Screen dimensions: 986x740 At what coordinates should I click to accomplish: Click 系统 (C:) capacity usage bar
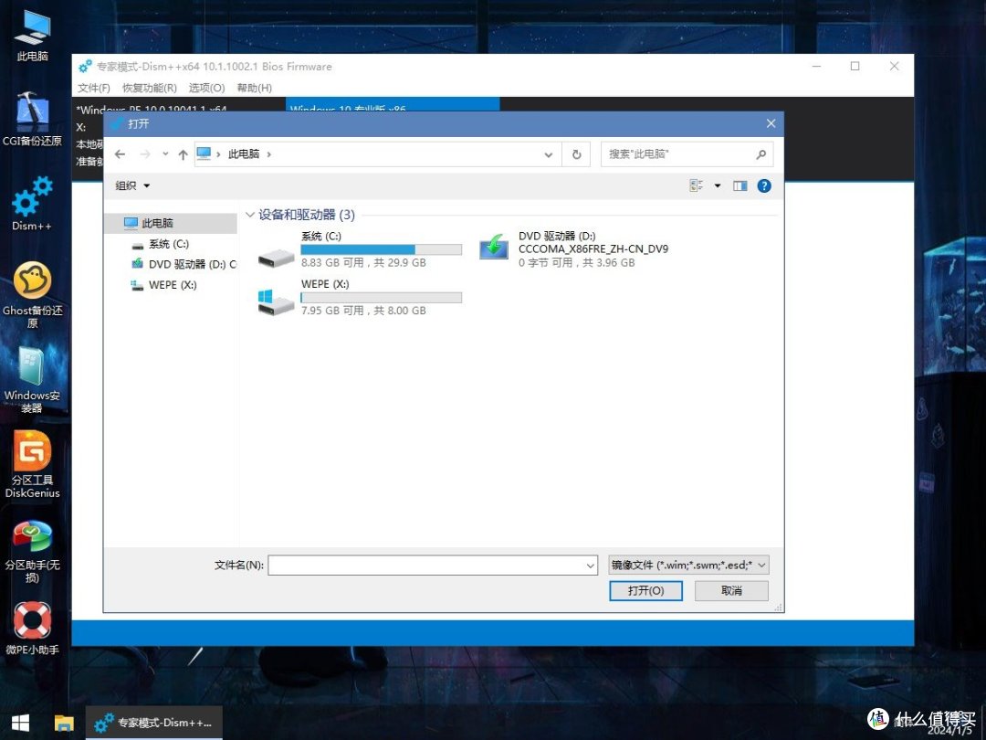(381, 249)
